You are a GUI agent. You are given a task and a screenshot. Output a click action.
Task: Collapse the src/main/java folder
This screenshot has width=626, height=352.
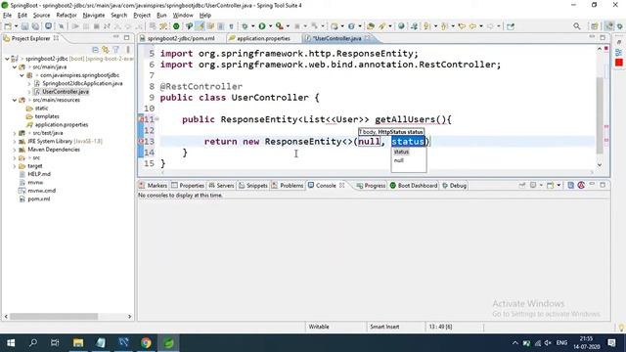point(15,67)
